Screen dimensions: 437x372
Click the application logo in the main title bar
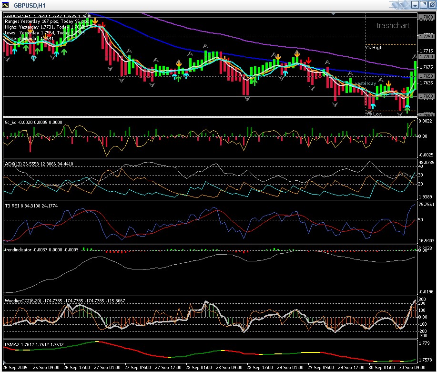coord(5,4)
